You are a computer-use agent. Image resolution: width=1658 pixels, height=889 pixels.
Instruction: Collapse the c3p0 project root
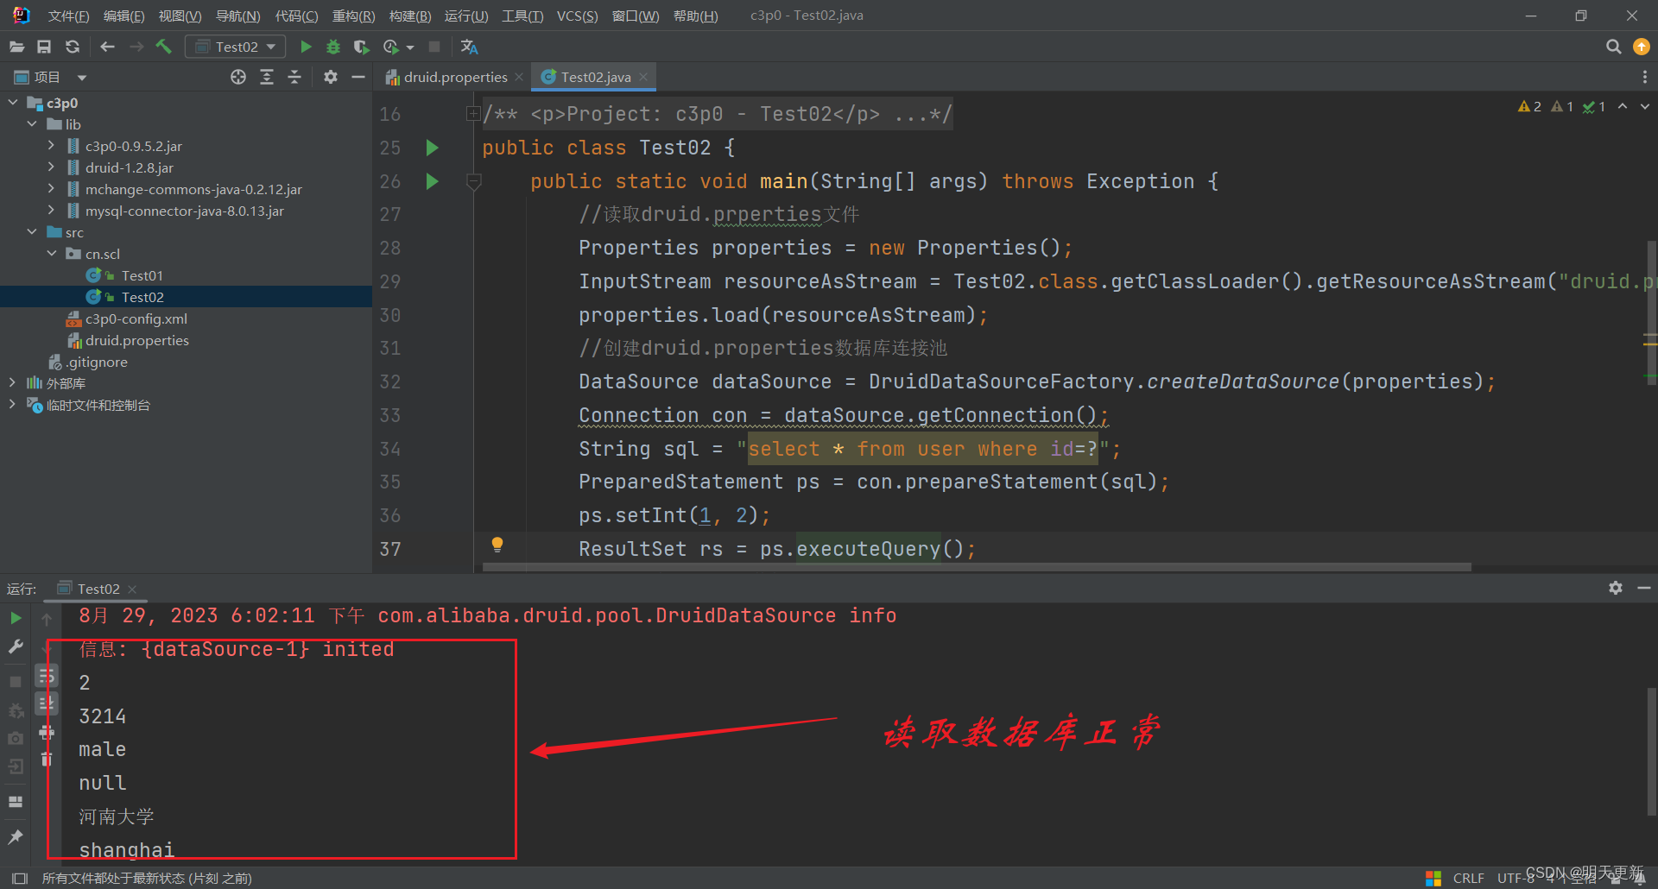point(12,102)
